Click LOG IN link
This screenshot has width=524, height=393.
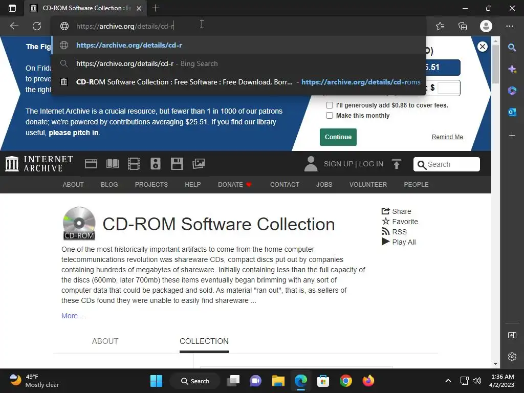point(371,164)
